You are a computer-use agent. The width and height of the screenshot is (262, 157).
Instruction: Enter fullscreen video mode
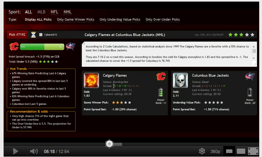[x=253, y=151]
